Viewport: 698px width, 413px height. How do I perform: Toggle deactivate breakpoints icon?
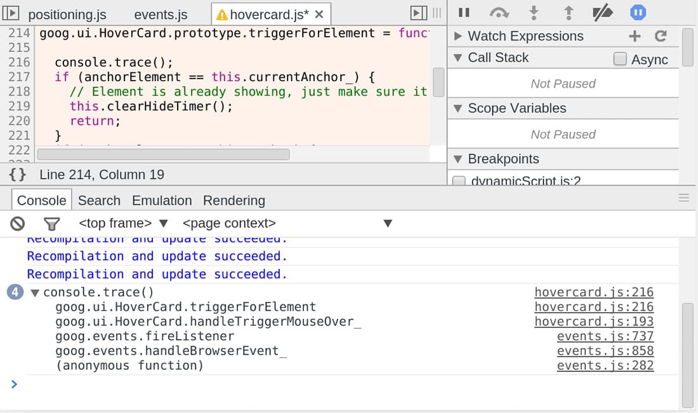[602, 13]
